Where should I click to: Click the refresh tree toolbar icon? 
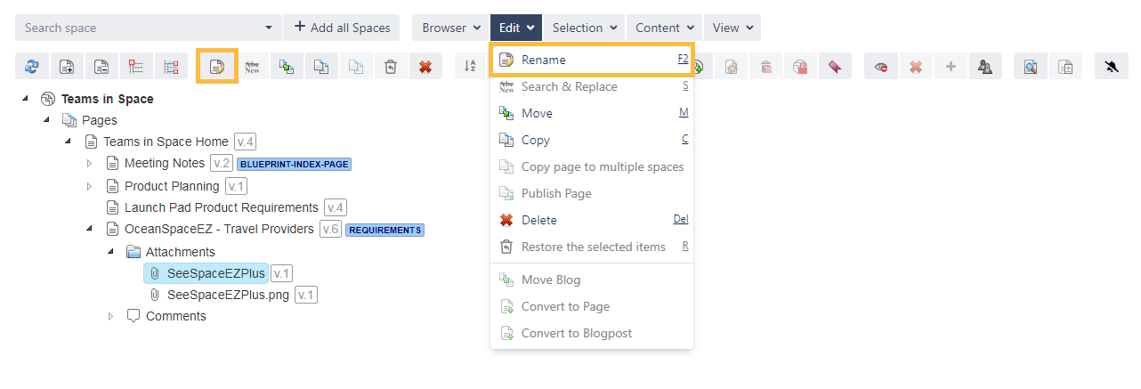pyautogui.click(x=32, y=67)
